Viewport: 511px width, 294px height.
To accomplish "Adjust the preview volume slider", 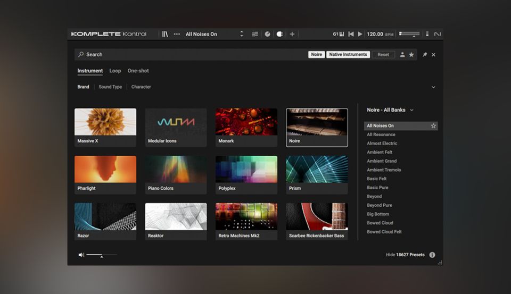I will click(x=101, y=255).
